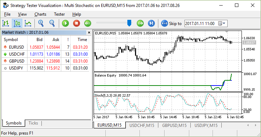
Task: Click the Bid column header
Action: 36,40
